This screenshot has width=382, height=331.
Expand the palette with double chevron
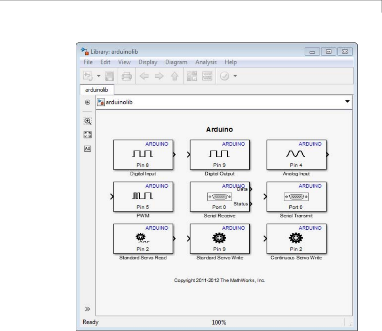click(88, 309)
